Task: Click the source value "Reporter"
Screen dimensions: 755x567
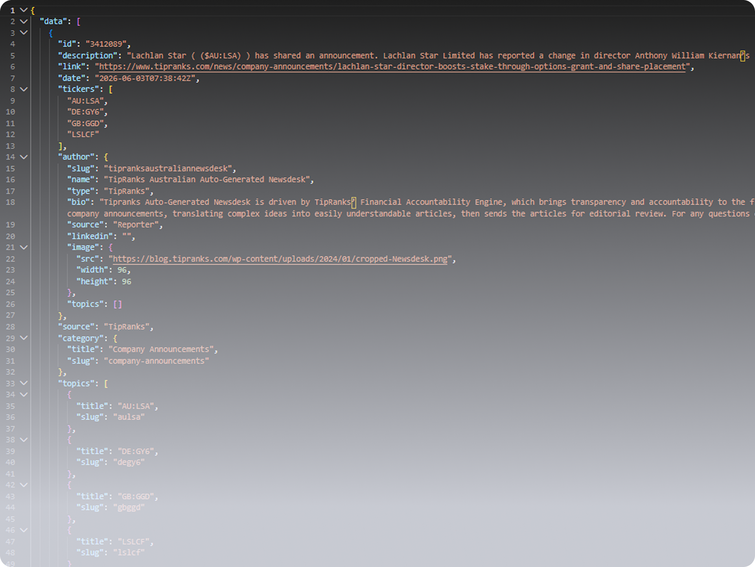Action: pos(136,225)
